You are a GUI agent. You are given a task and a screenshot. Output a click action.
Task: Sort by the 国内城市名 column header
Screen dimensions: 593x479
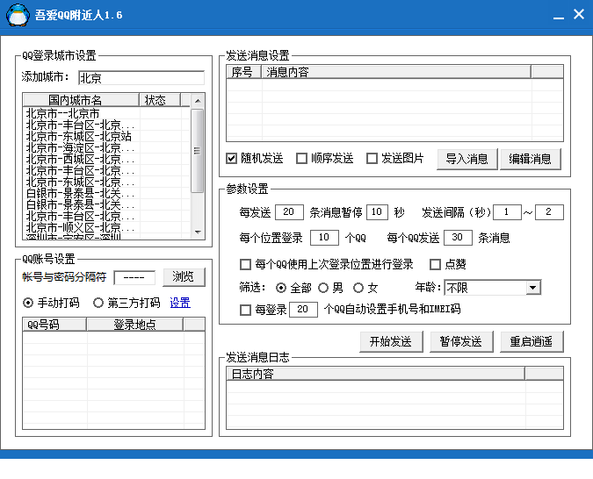81,100
